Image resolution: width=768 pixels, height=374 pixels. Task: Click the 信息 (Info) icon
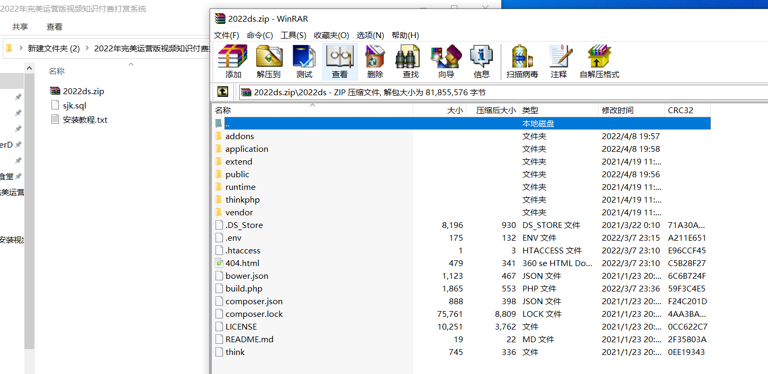pyautogui.click(x=481, y=58)
